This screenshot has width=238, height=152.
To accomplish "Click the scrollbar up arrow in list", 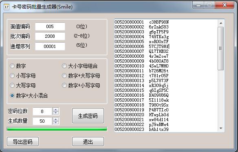I will [221, 23].
